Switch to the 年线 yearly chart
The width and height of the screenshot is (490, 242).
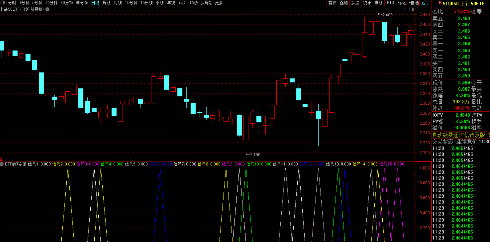point(171,3)
